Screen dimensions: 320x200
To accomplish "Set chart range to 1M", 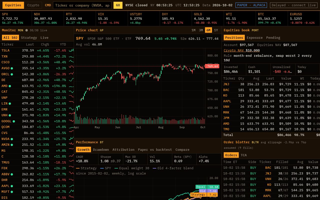I will [x=193, y=30].
